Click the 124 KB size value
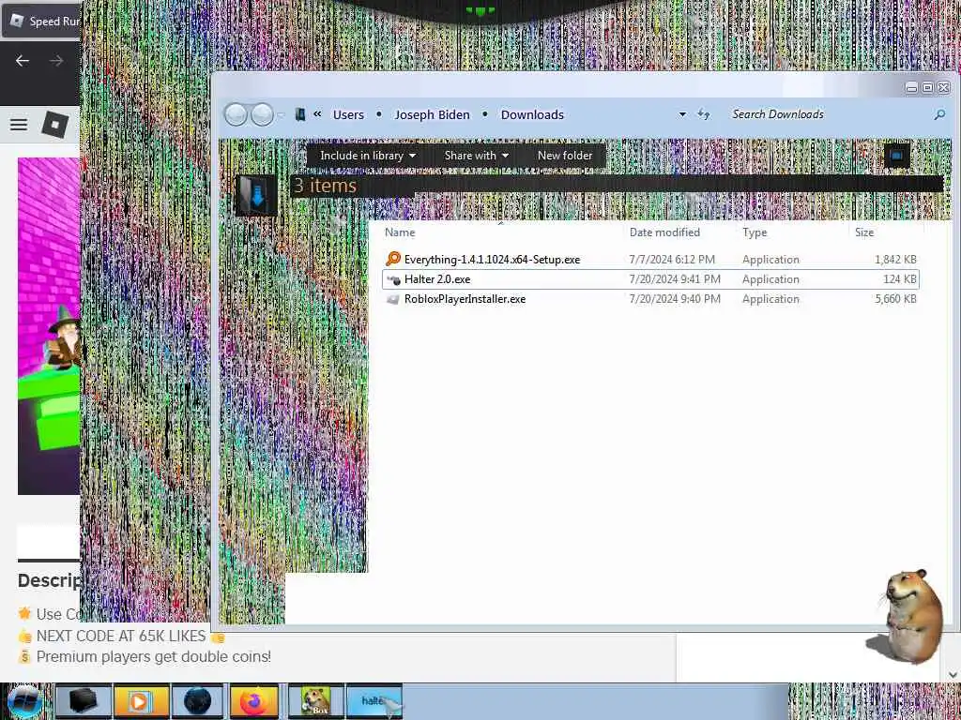Screen dimensions: 961x720 (x=900, y=279)
